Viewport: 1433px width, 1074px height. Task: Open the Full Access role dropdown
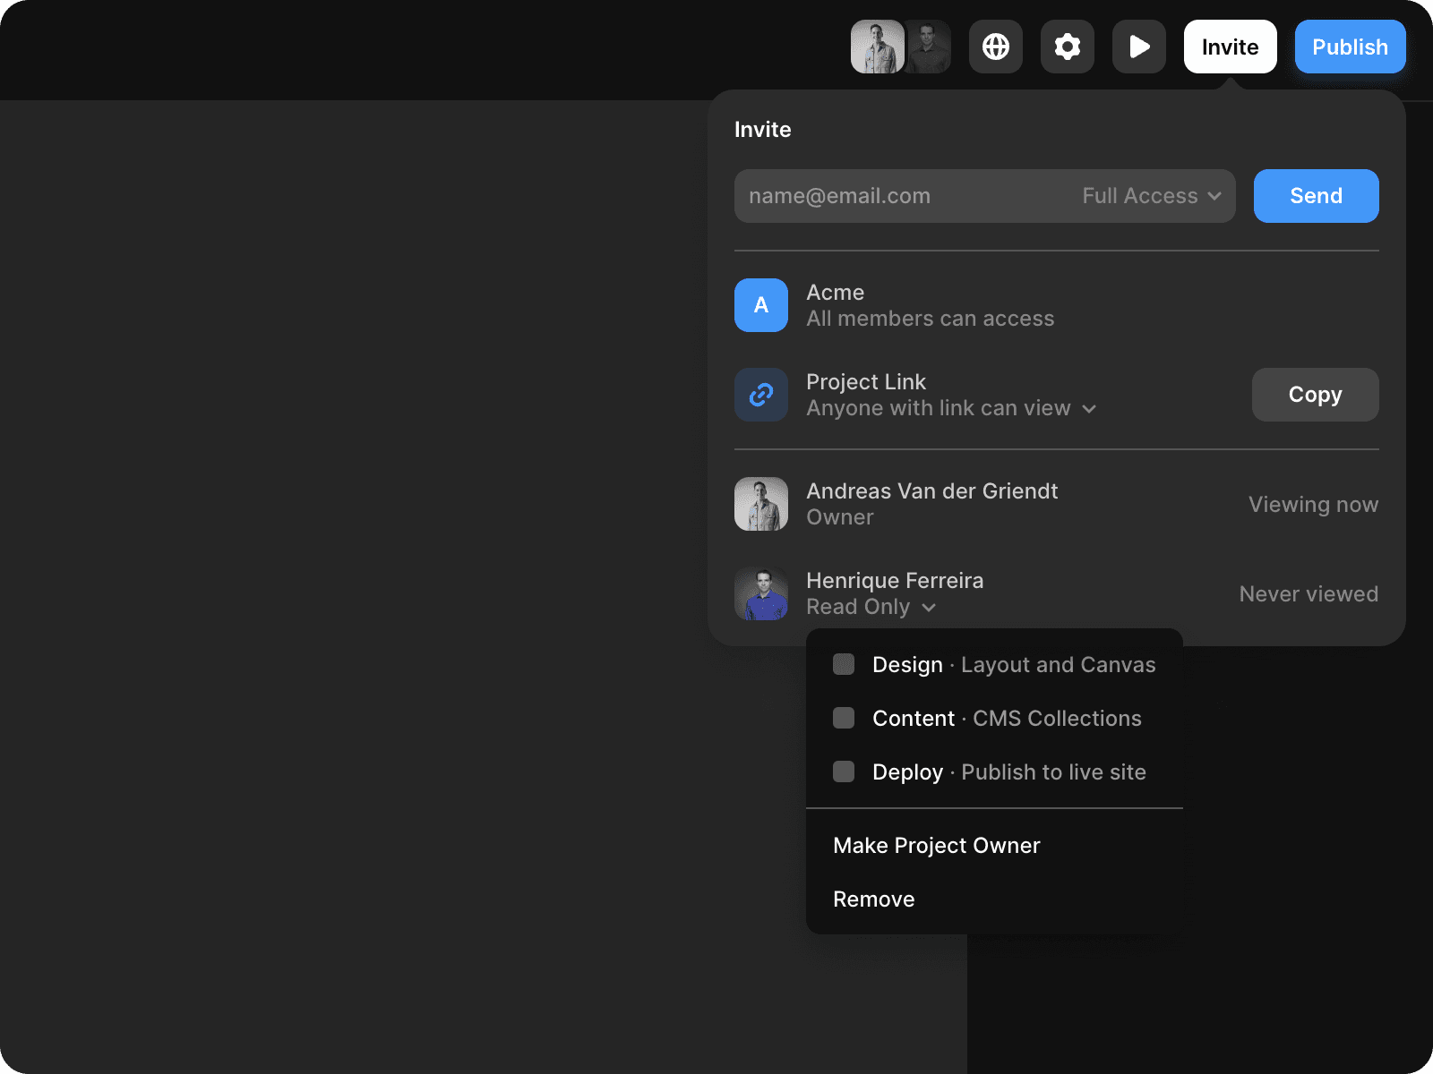pos(1151,196)
